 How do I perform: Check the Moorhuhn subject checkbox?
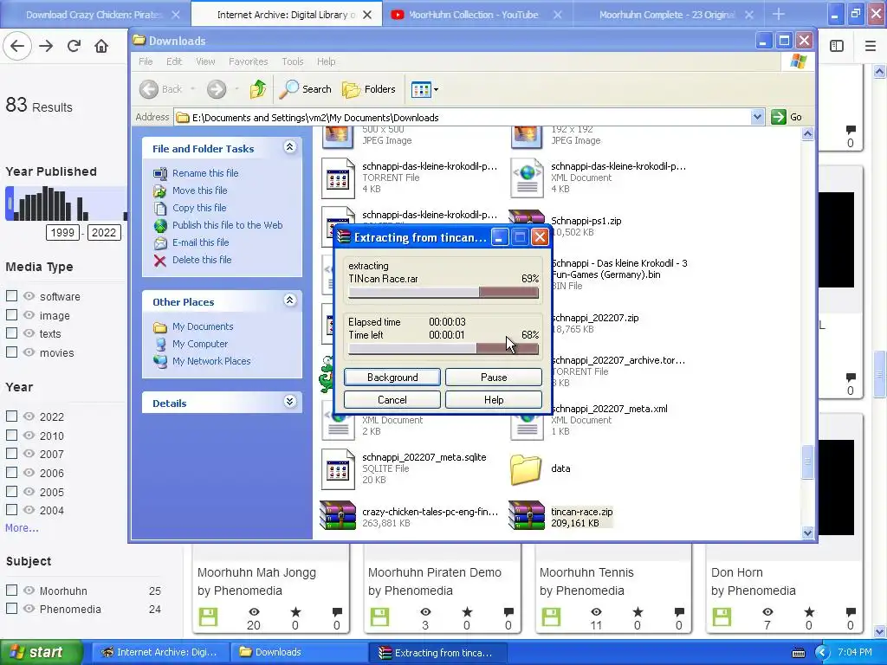coord(11,590)
